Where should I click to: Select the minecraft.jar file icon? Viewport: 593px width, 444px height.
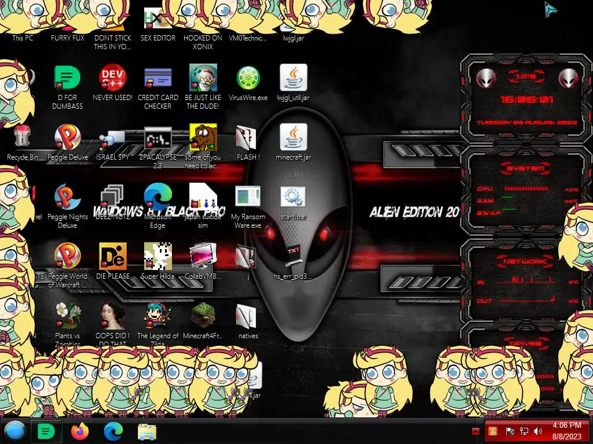pyautogui.click(x=294, y=136)
